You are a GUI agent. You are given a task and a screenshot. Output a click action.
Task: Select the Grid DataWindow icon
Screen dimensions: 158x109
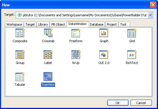(x=132, y=33)
